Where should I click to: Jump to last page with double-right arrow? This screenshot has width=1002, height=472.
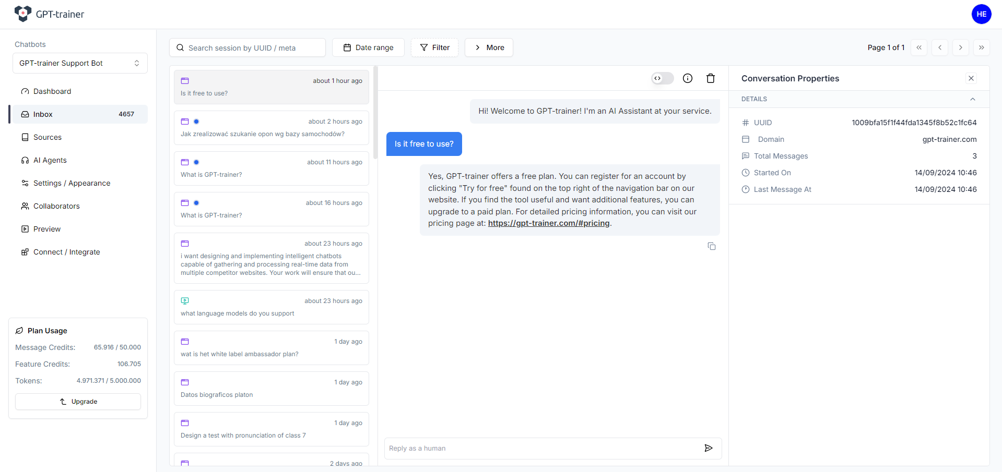982,47
